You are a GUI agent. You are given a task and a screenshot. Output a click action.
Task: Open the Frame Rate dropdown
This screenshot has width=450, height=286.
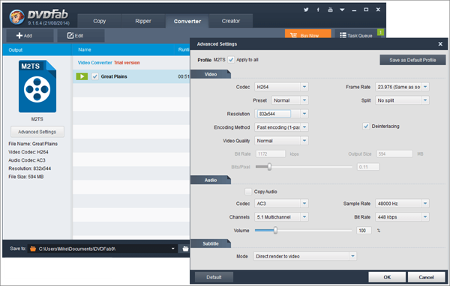coord(425,87)
